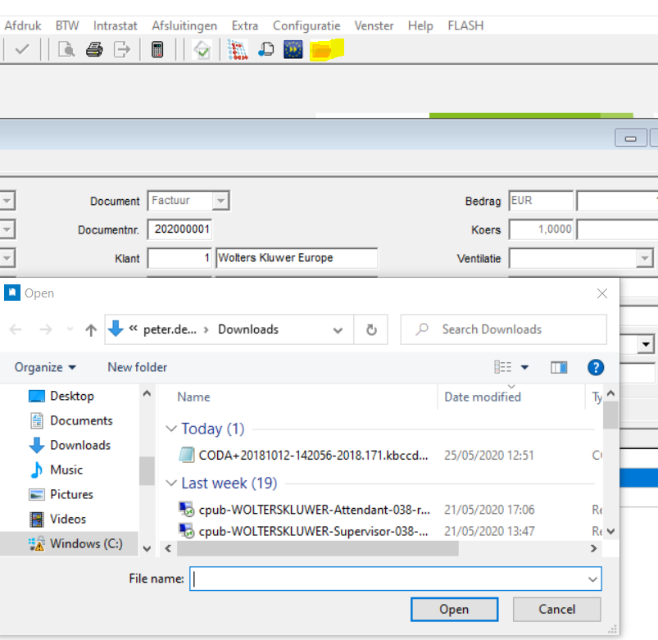Click the Open button
The image size is (658, 640).
coord(454,609)
